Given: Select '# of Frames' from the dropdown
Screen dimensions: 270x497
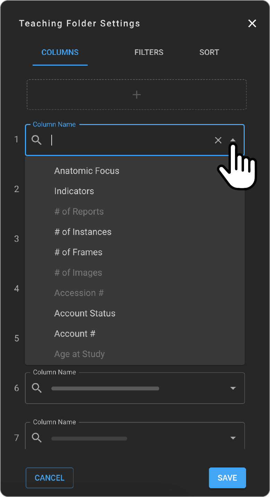Looking at the screenshot, I should 78,252.
